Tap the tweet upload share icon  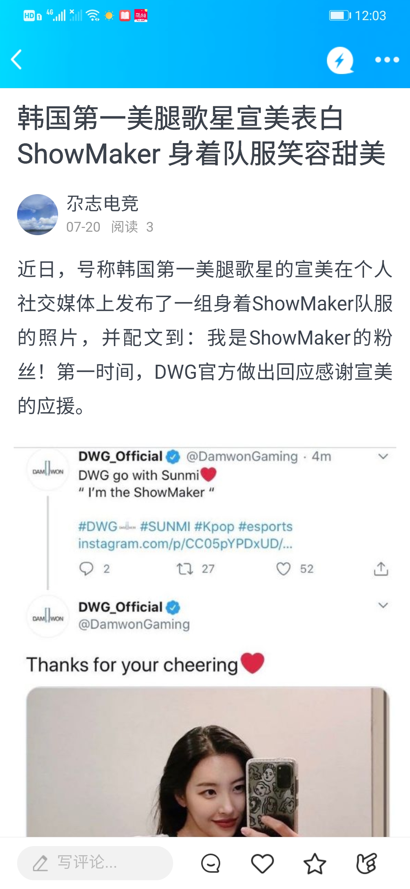coord(381,569)
